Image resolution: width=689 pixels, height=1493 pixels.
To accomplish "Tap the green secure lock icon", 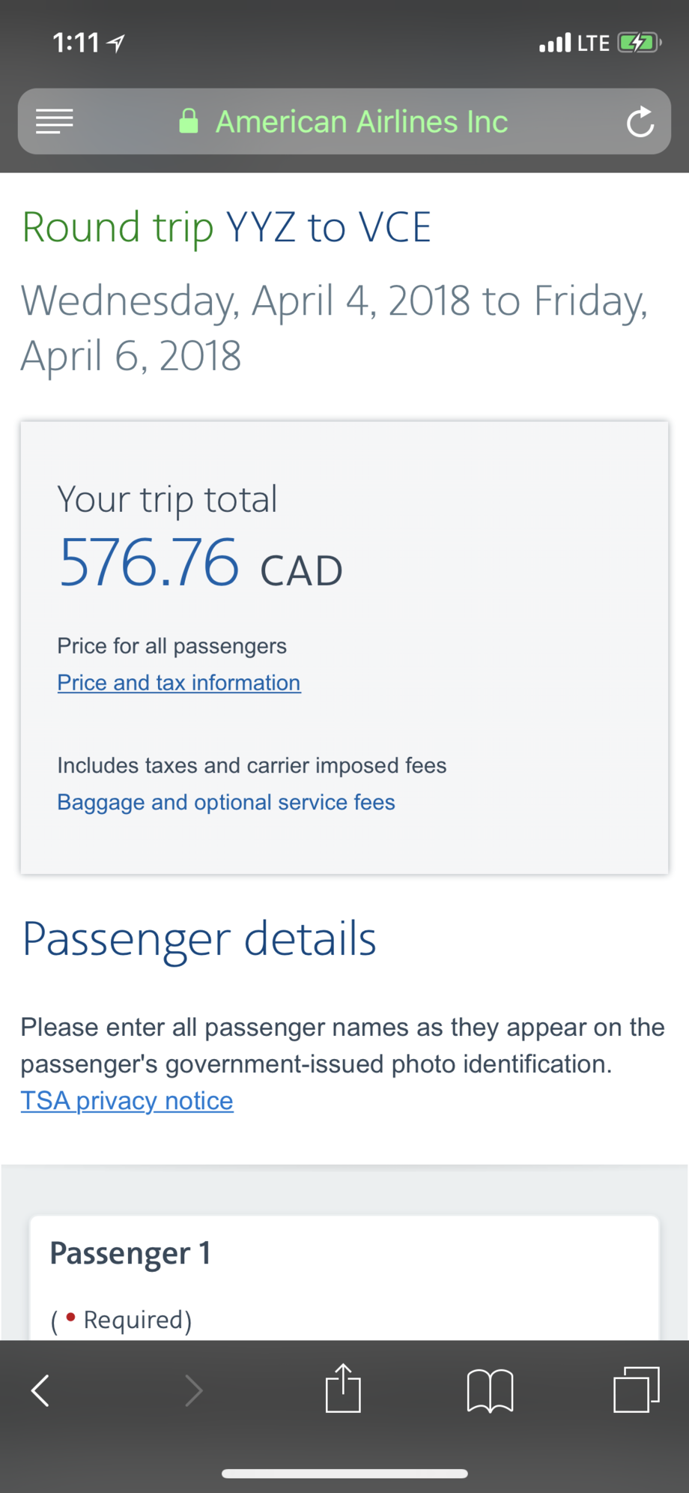I will (189, 121).
